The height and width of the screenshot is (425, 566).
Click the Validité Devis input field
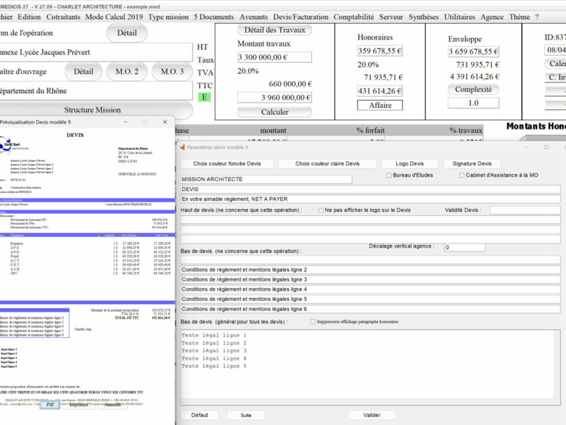[x=525, y=210]
